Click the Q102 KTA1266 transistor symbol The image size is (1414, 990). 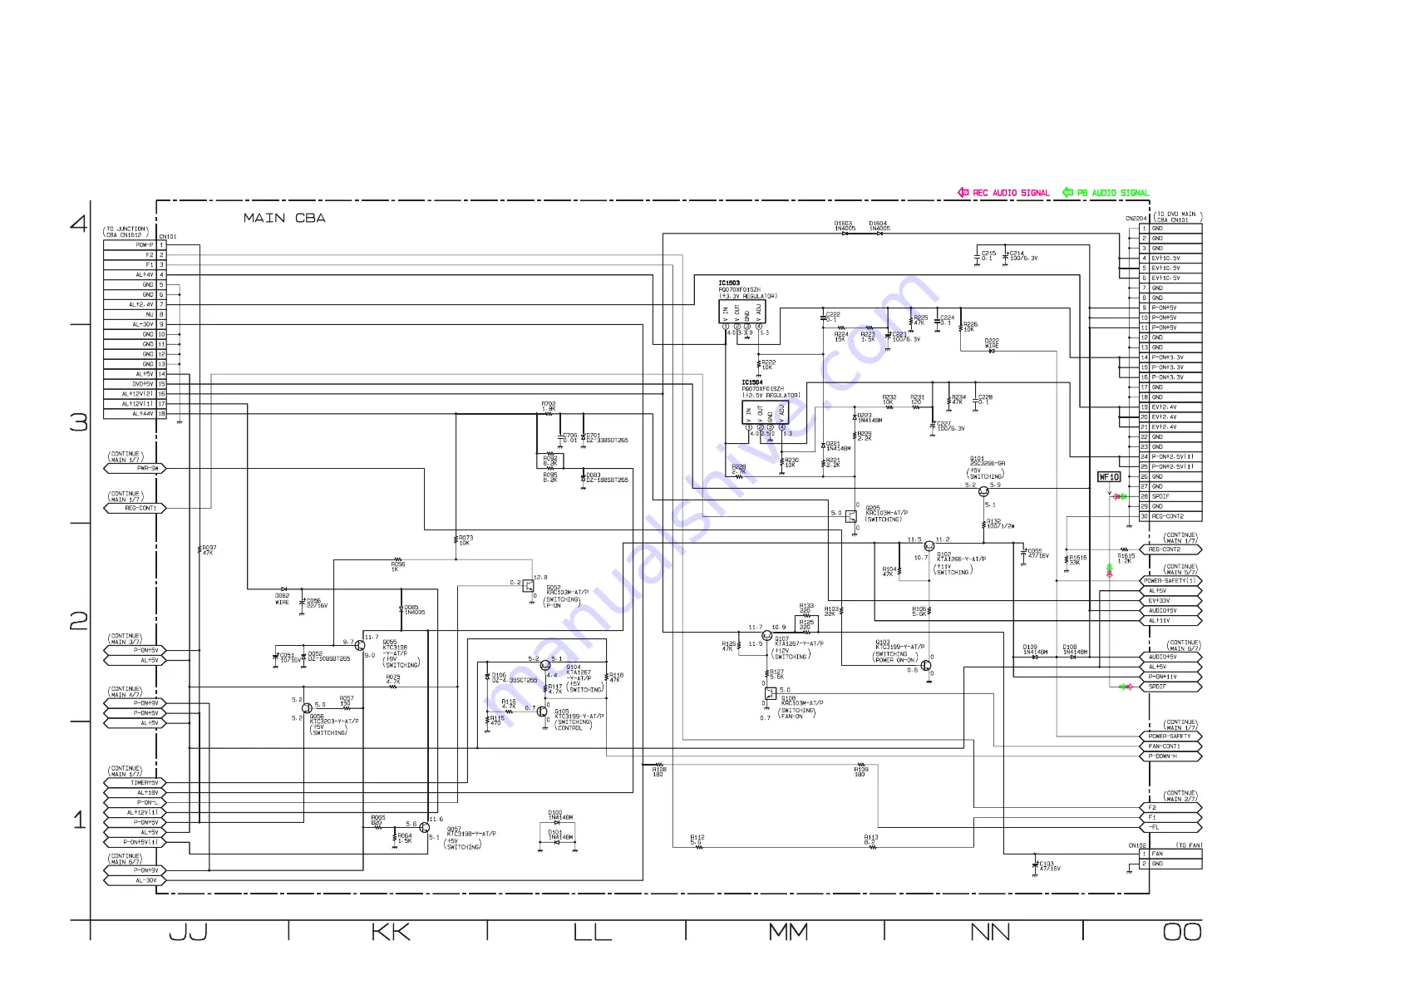coord(929,546)
